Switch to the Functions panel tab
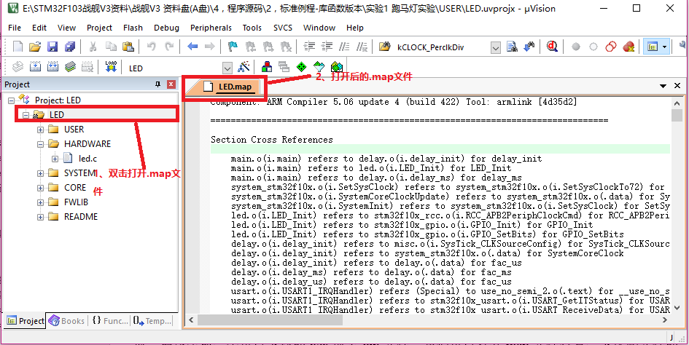Image resolution: width=689 pixels, height=345 pixels. point(111,321)
